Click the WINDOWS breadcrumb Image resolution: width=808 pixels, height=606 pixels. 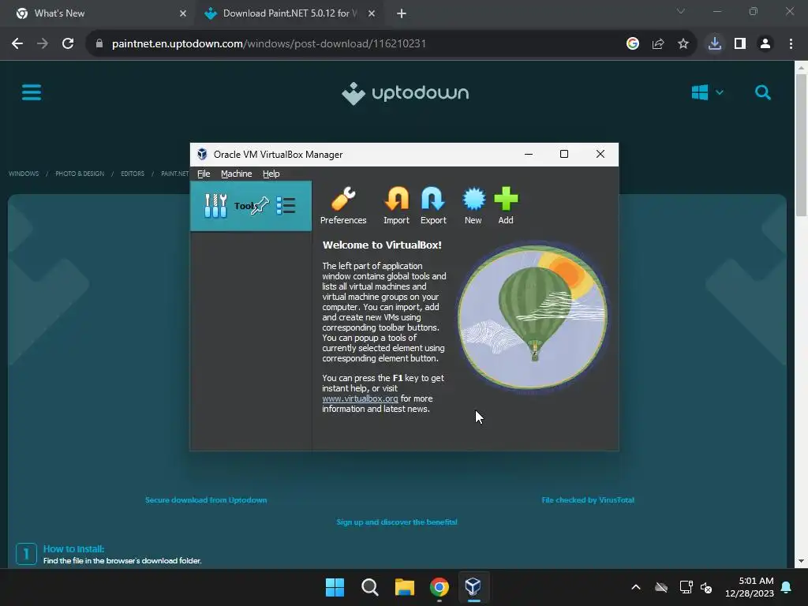(x=24, y=174)
